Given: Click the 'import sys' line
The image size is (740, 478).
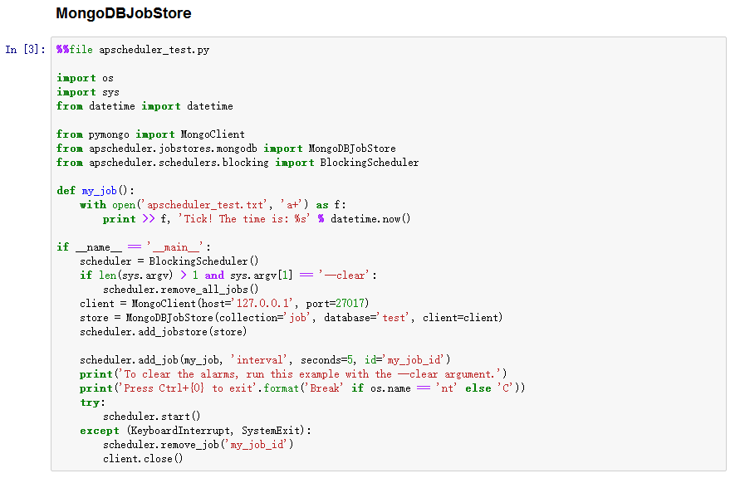Looking at the screenshot, I should 88,92.
